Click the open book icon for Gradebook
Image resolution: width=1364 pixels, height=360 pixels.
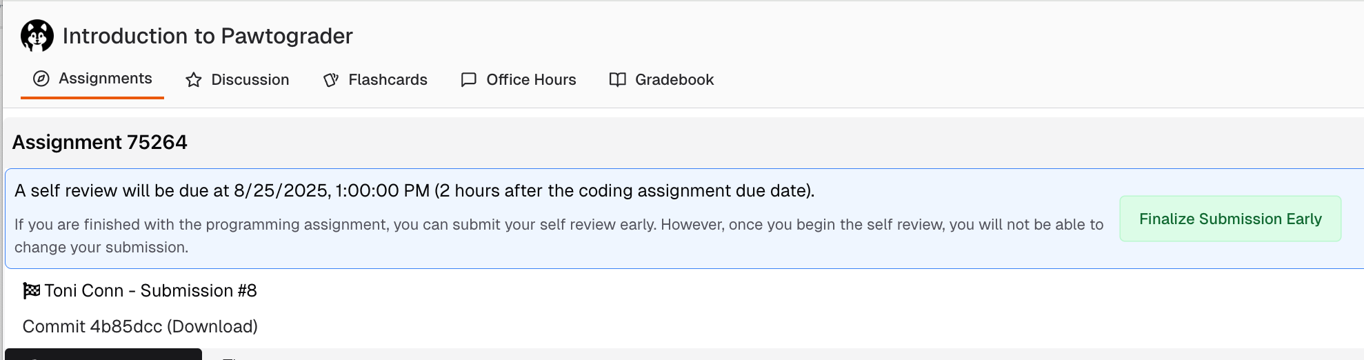(618, 80)
